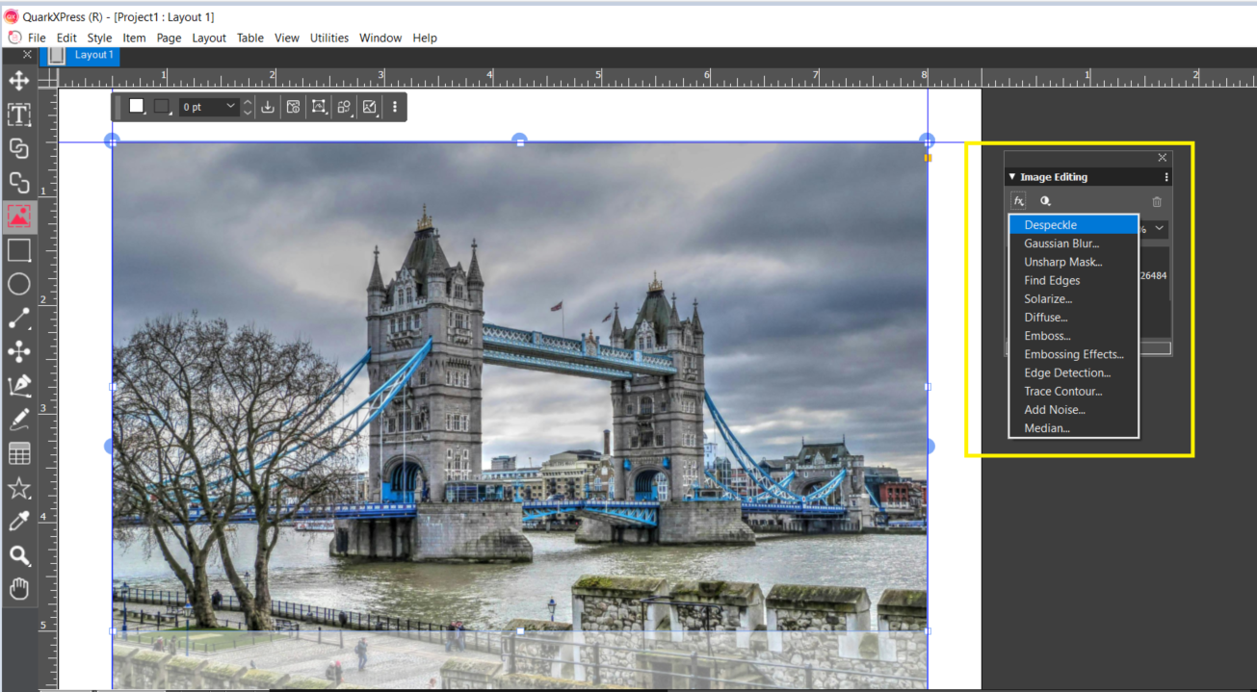Select the Rectangle box tool
The height and width of the screenshot is (692, 1257).
19,250
